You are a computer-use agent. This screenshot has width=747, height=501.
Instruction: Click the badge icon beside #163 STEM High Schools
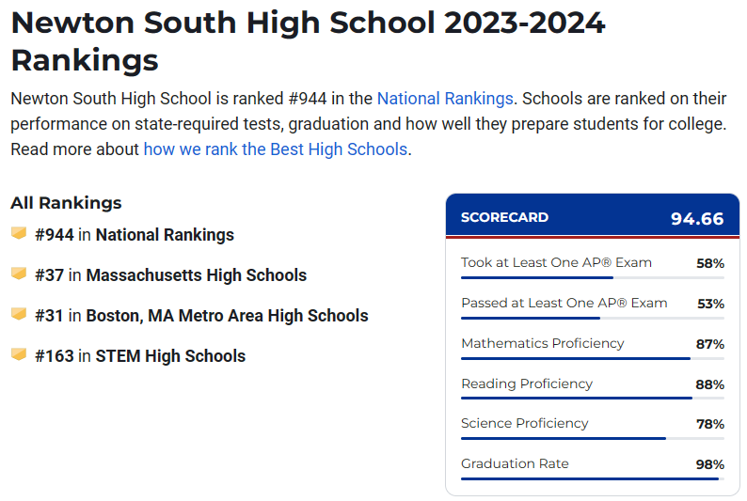[x=19, y=354]
